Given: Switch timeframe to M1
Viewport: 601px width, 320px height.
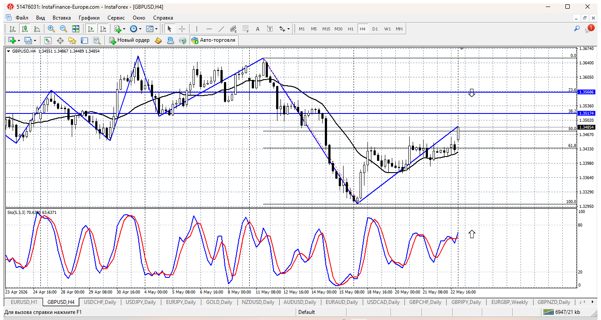Looking at the screenshot, I should coord(302,29).
